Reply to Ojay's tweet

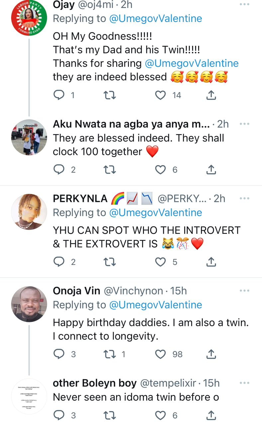point(59,95)
